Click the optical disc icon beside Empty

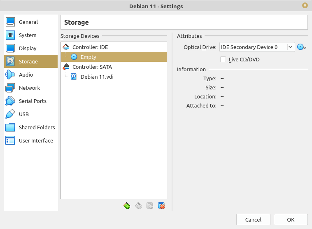coord(74,57)
